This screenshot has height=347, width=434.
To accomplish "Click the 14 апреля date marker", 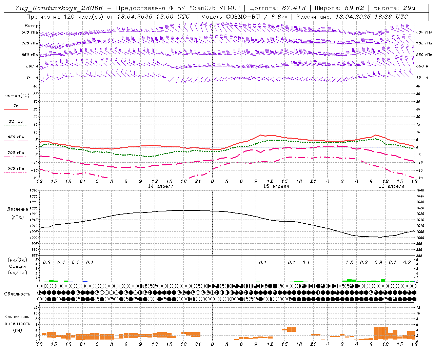I will point(161,186).
